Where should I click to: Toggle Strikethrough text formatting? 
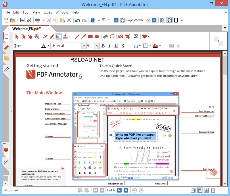pos(123,46)
